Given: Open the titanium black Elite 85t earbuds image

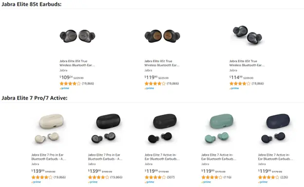Looking at the screenshot, I should pyautogui.click(x=77, y=36).
